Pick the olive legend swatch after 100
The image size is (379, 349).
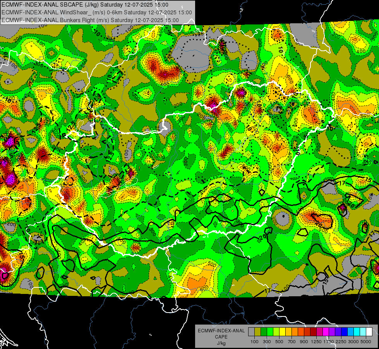point(258,332)
